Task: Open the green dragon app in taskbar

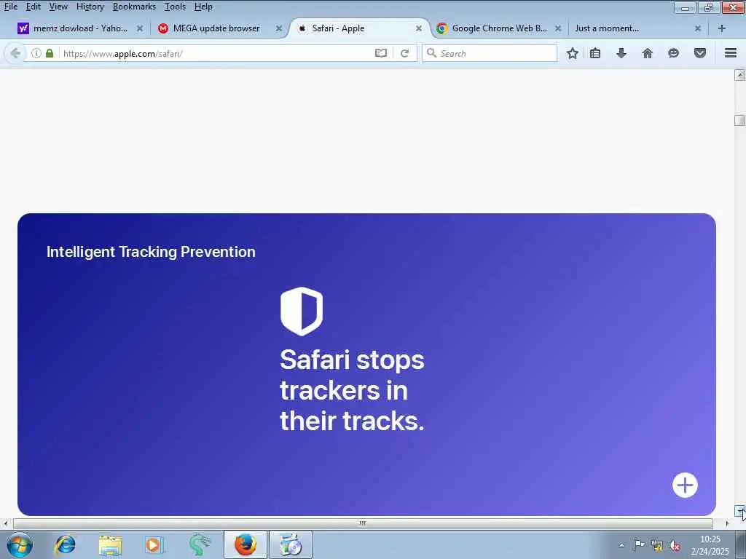Action: pyautogui.click(x=200, y=544)
